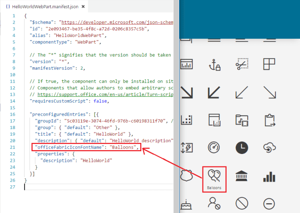Image resolution: width=300 pixels, height=213 pixels.
Task: Click the anchor with lock icon
Action: [x=215, y=65]
